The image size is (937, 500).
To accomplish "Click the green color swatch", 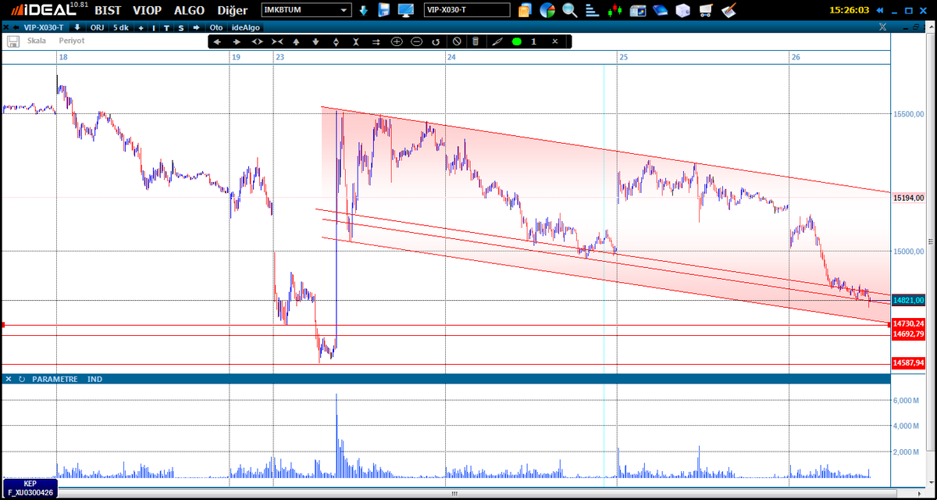I will point(517,41).
